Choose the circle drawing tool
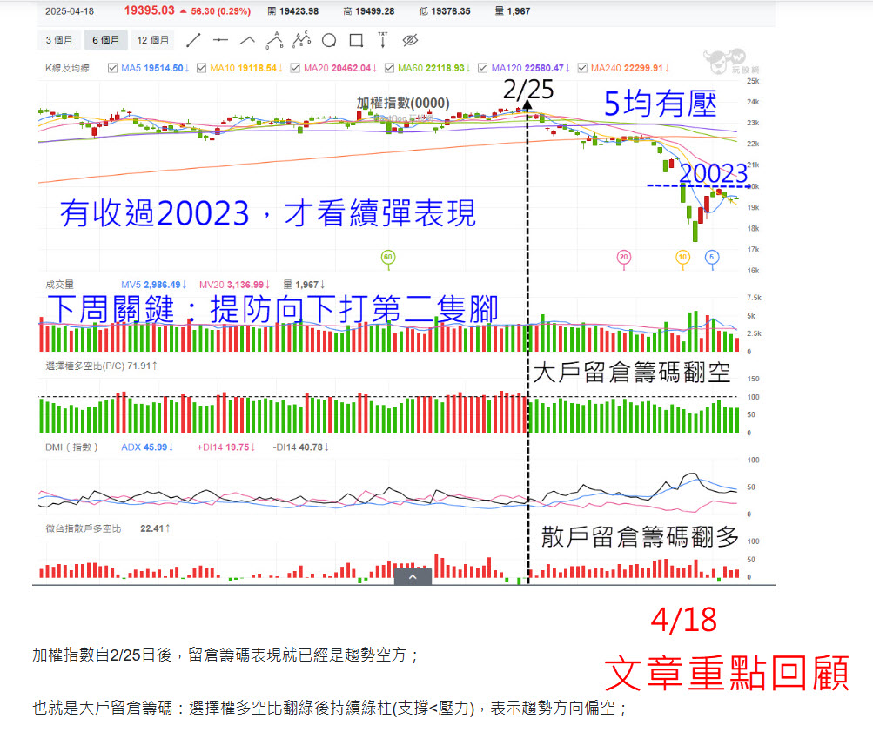 tap(329, 40)
